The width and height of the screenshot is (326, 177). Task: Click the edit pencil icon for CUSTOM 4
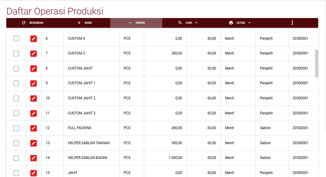pos(33,39)
